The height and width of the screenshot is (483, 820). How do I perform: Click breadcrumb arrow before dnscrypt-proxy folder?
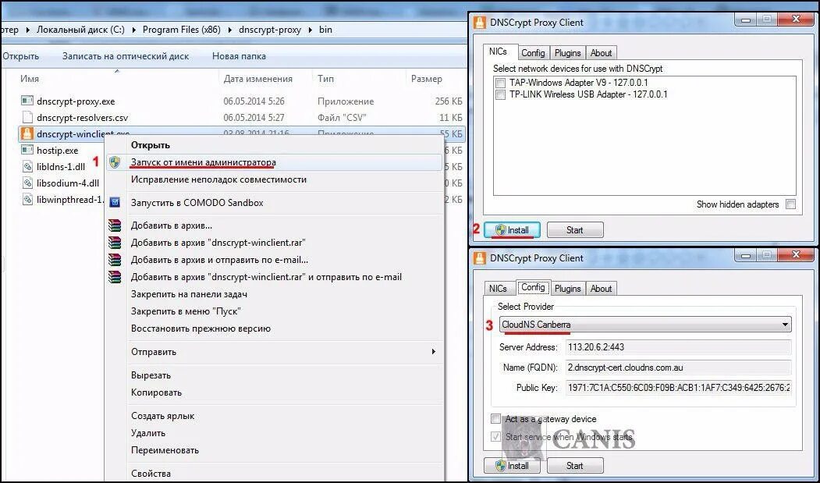point(230,30)
